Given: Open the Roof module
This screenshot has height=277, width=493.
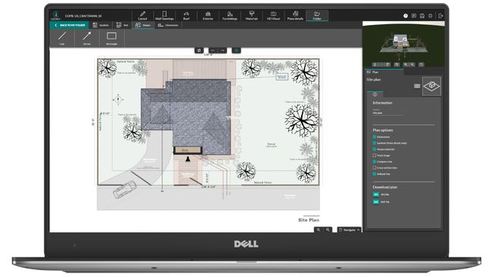Looking at the screenshot, I should [186, 15].
